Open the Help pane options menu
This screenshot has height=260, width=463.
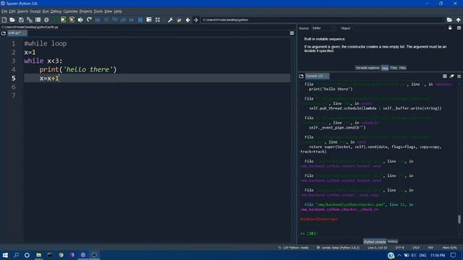coord(459,27)
